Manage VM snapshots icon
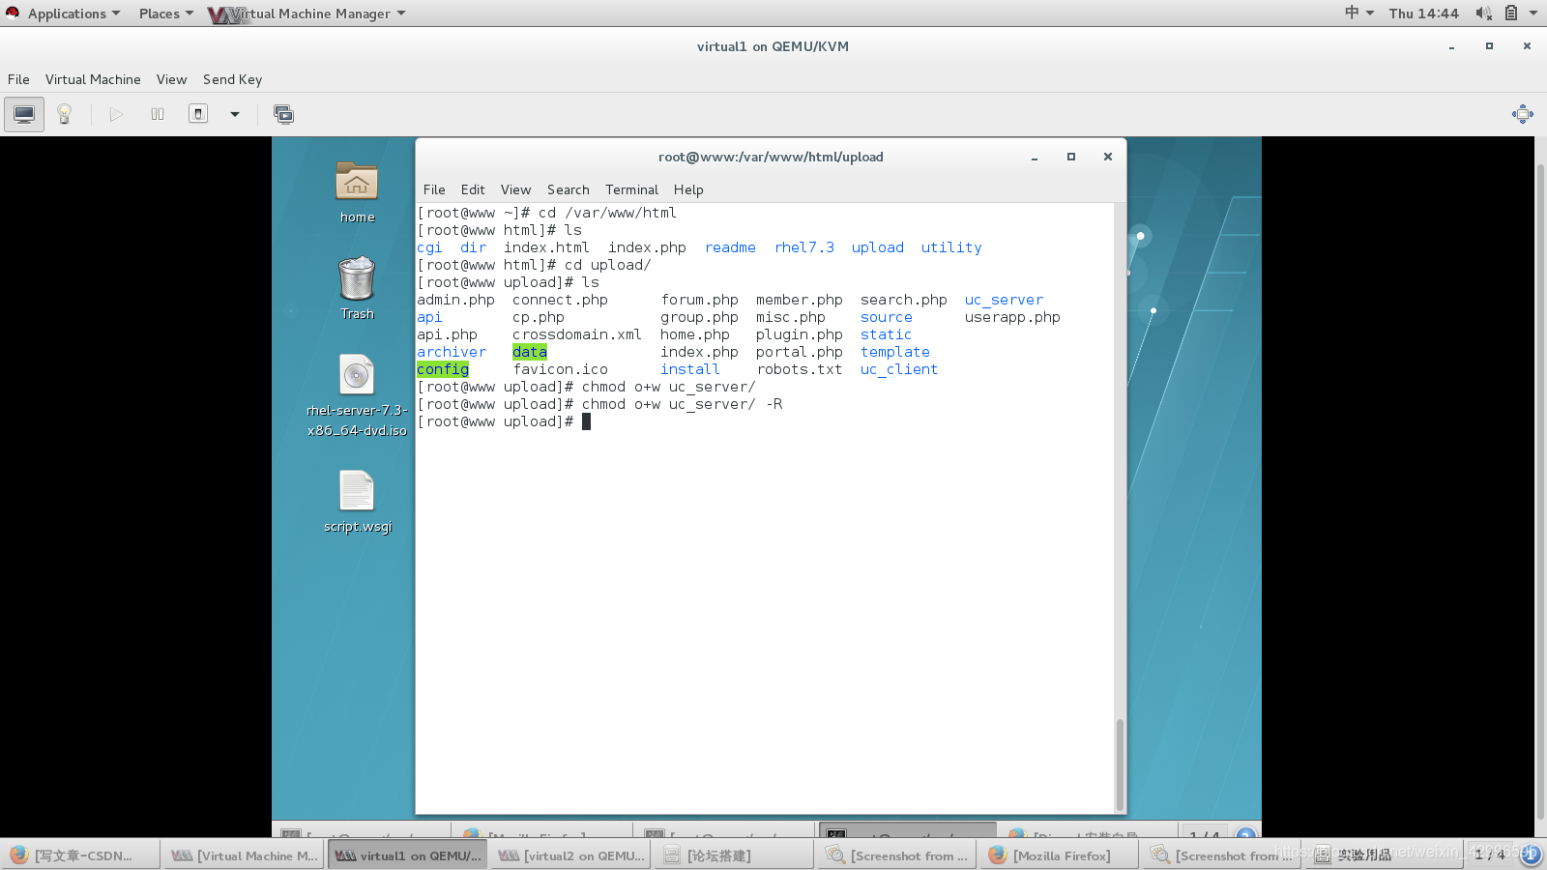 pos(284,114)
